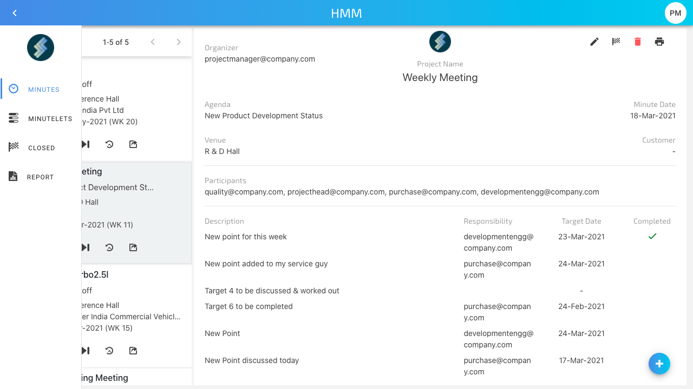Open the Minutes section
The width and height of the screenshot is (693, 389).
[x=41, y=89]
